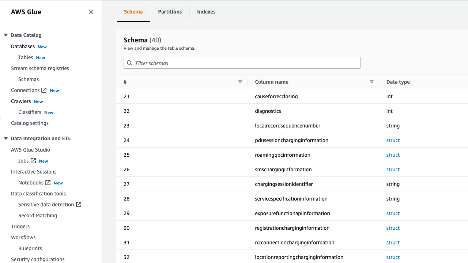Click the external link icon beside Notebooks
The width and height of the screenshot is (468, 263).
48,183
